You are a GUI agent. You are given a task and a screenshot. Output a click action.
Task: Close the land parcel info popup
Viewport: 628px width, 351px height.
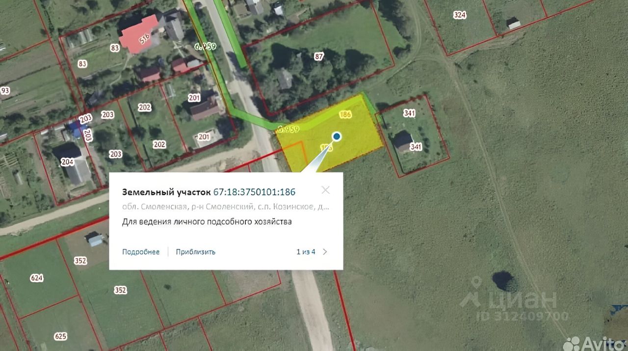(x=325, y=190)
